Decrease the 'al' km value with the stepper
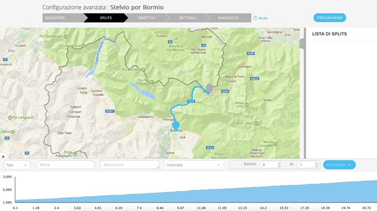This screenshot has height=211, width=377. (316, 166)
